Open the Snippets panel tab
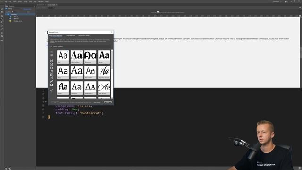This screenshot has width=302, height=170. (x=12, y=6)
